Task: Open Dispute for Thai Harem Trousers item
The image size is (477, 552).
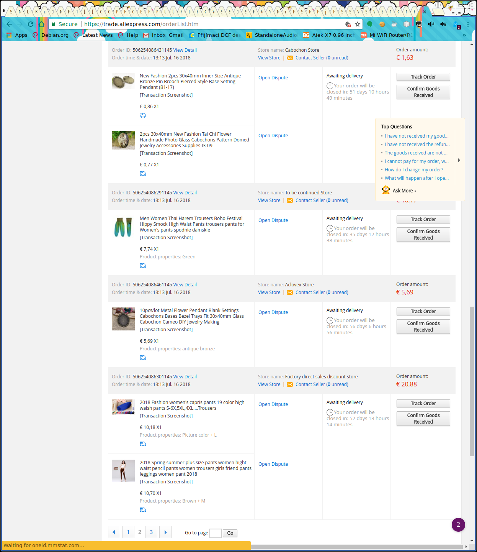Action: 273,220
